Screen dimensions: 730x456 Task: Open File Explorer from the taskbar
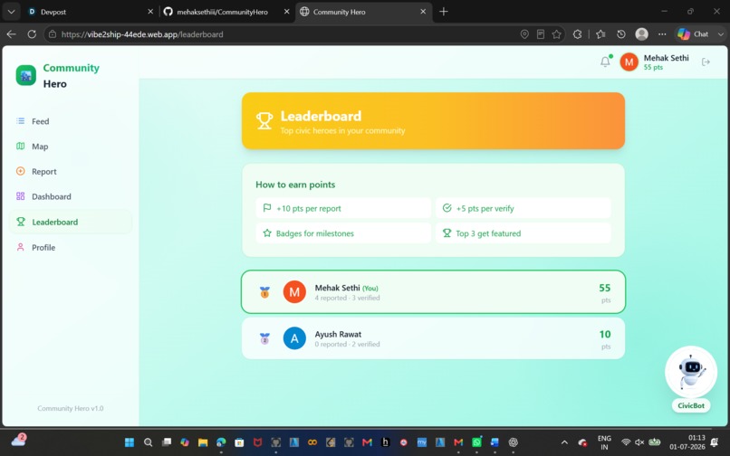click(x=203, y=442)
